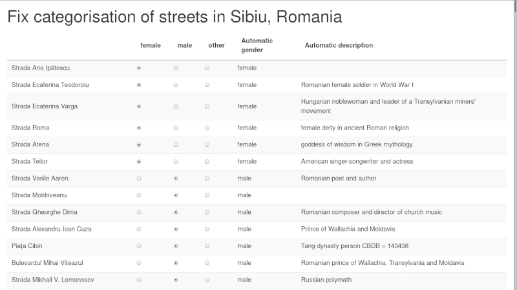The height and width of the screenshot is (290, 517).
Task: Mark Strada Mikhail V. Lomonosov as other
Action: (x=207, y=280)
